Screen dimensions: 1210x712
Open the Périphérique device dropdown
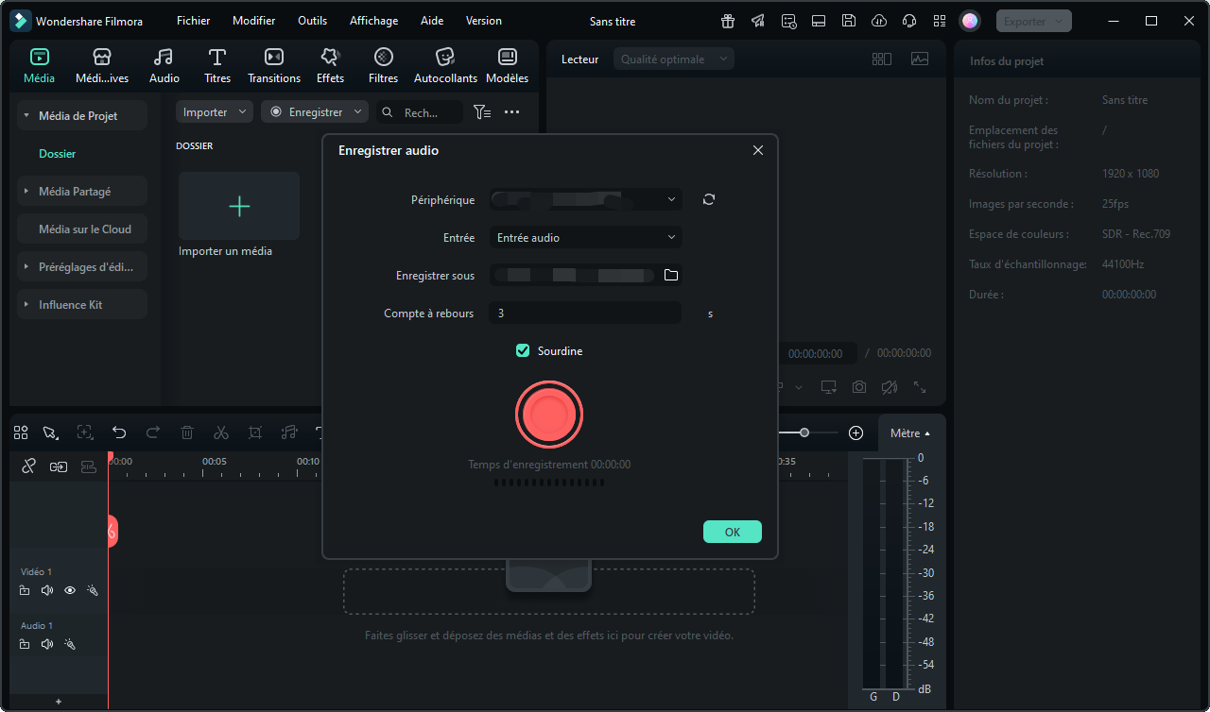point(585,200)
